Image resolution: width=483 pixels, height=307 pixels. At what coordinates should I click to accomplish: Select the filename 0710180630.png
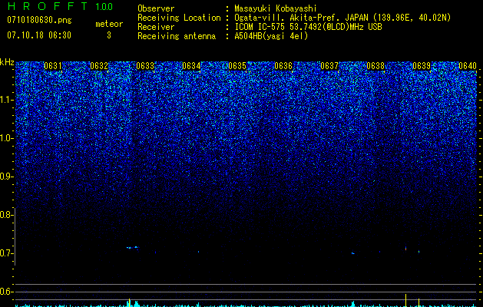point(39,21)
